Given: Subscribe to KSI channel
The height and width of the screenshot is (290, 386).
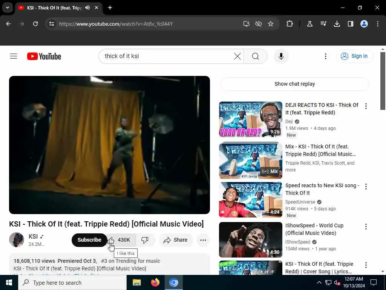Looking at the screenshot, I should pos(89,240).
